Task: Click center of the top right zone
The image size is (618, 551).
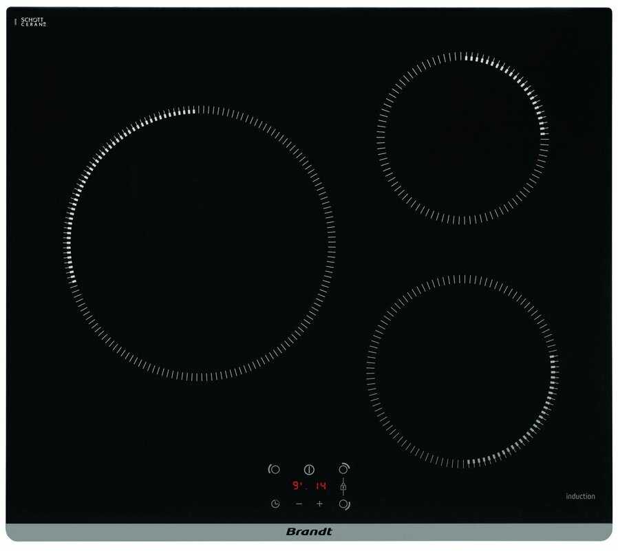Action: tap(462, 138)
